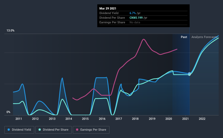Click the Analysts Forecasts region label
The image size is (223, 138).
click(x=204, y=37)
